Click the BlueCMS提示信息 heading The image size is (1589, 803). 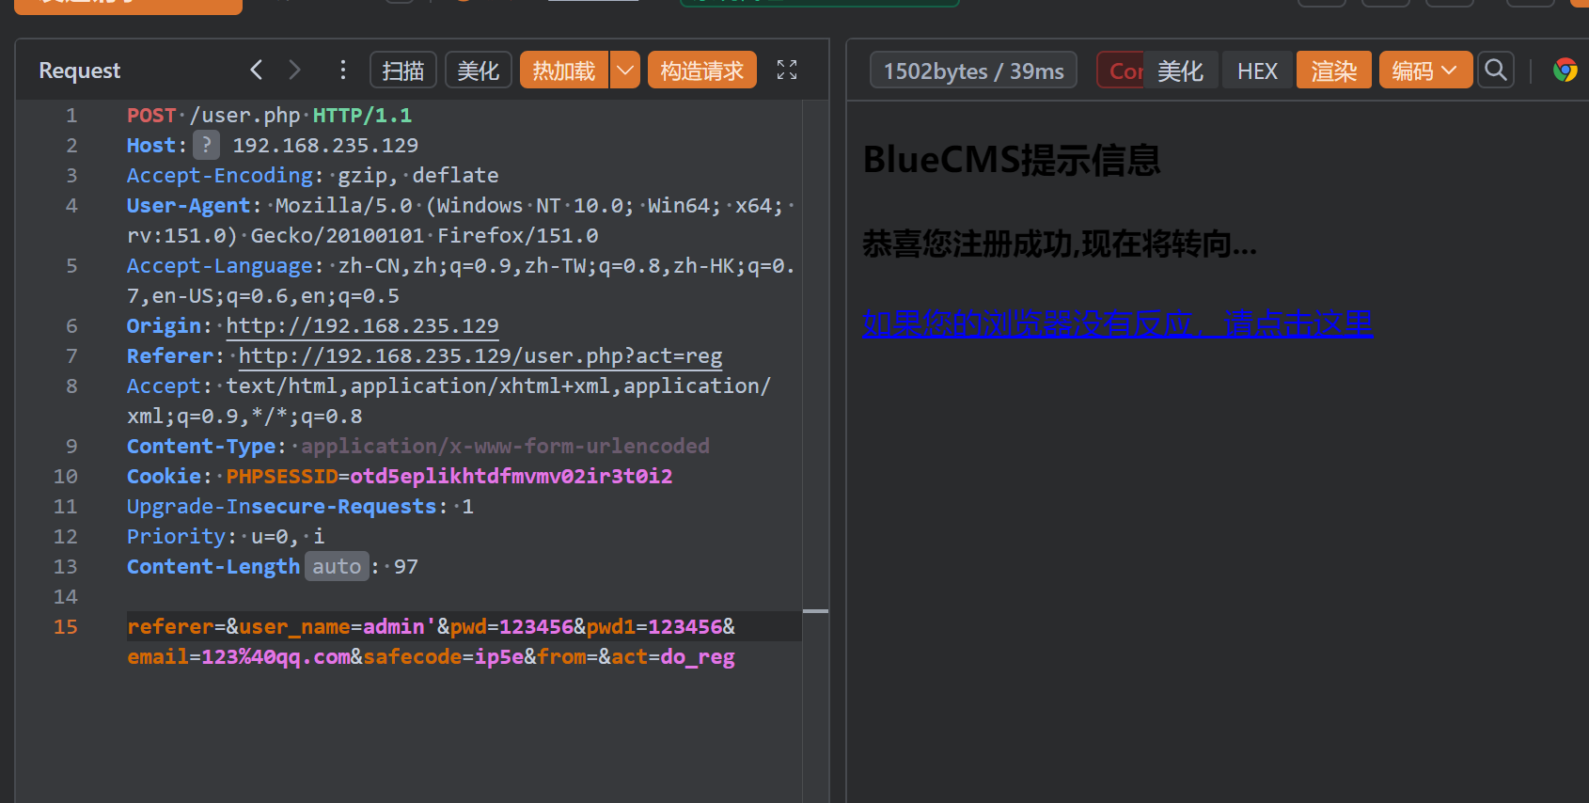pos(1012,160)
